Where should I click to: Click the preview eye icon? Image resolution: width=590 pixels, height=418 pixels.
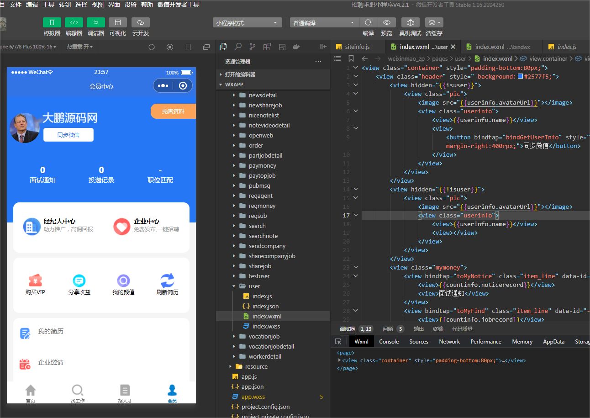386,22
